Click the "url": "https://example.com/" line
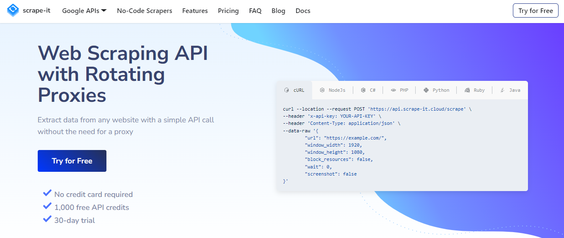This screenshot has width=564, height=238. pos(346,138)
